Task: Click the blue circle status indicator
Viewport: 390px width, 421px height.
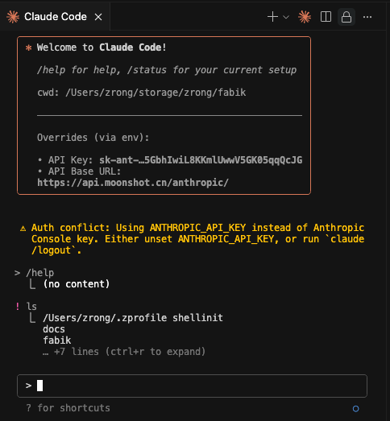Action: [x=356, y=409]
